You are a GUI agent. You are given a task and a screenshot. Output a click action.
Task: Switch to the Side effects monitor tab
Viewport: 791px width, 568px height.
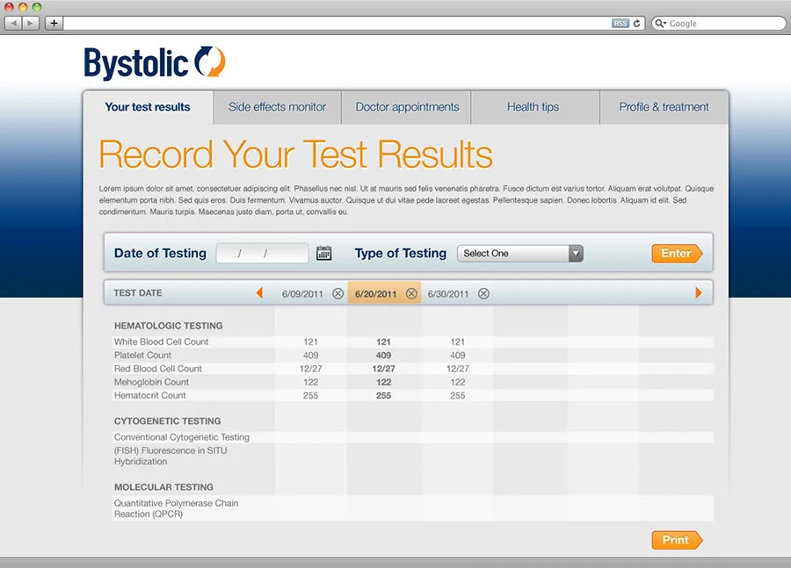pyautogui.click(x=277, y=106)
